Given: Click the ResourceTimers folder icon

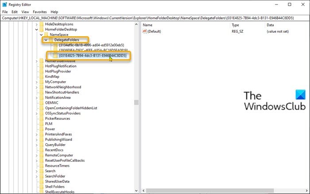Looking at the screenshot, I should 42,166.
